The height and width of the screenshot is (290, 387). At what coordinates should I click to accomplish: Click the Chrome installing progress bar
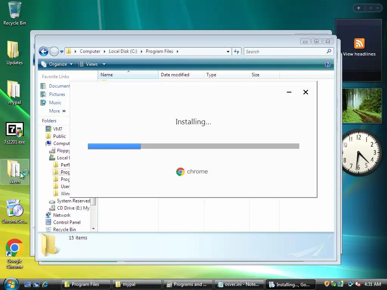point(193,146)
